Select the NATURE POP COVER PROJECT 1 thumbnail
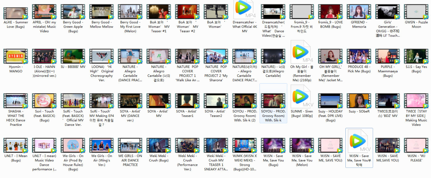Image resolution: width=431 pixels, height=178 pixels. pyautogui.click(x=187, y=56)
